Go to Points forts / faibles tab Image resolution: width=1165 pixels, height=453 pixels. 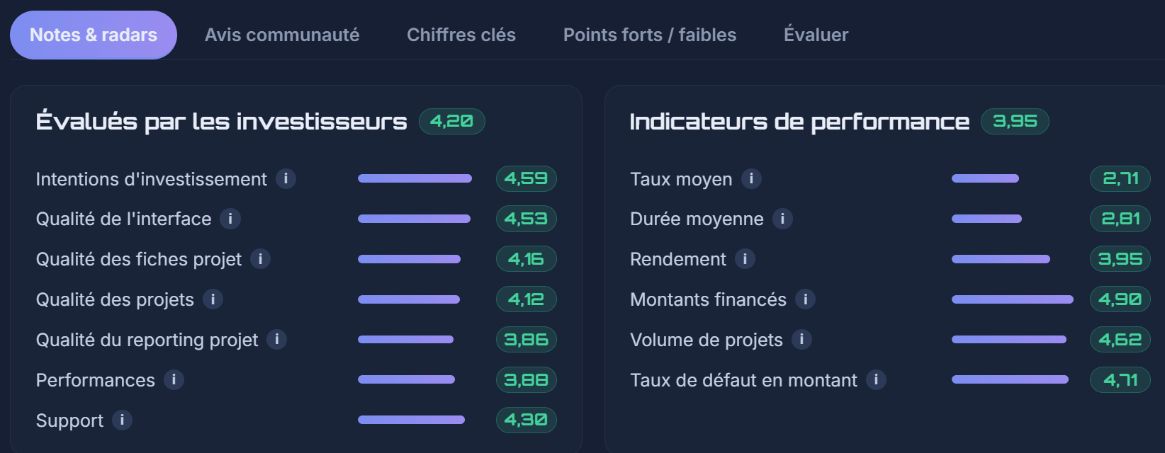pos(650,35)
